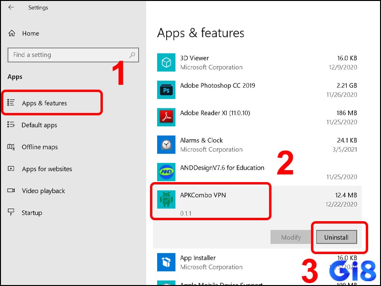Screen dimensions: 381x286
Task: Click the search magnifier icon
Action: pyautogui.click(x=132, y=55)
